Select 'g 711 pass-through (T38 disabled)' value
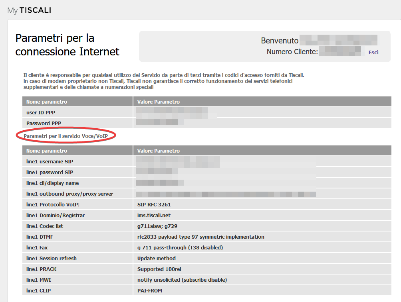The image size is (401, 302). pos(180,247)
